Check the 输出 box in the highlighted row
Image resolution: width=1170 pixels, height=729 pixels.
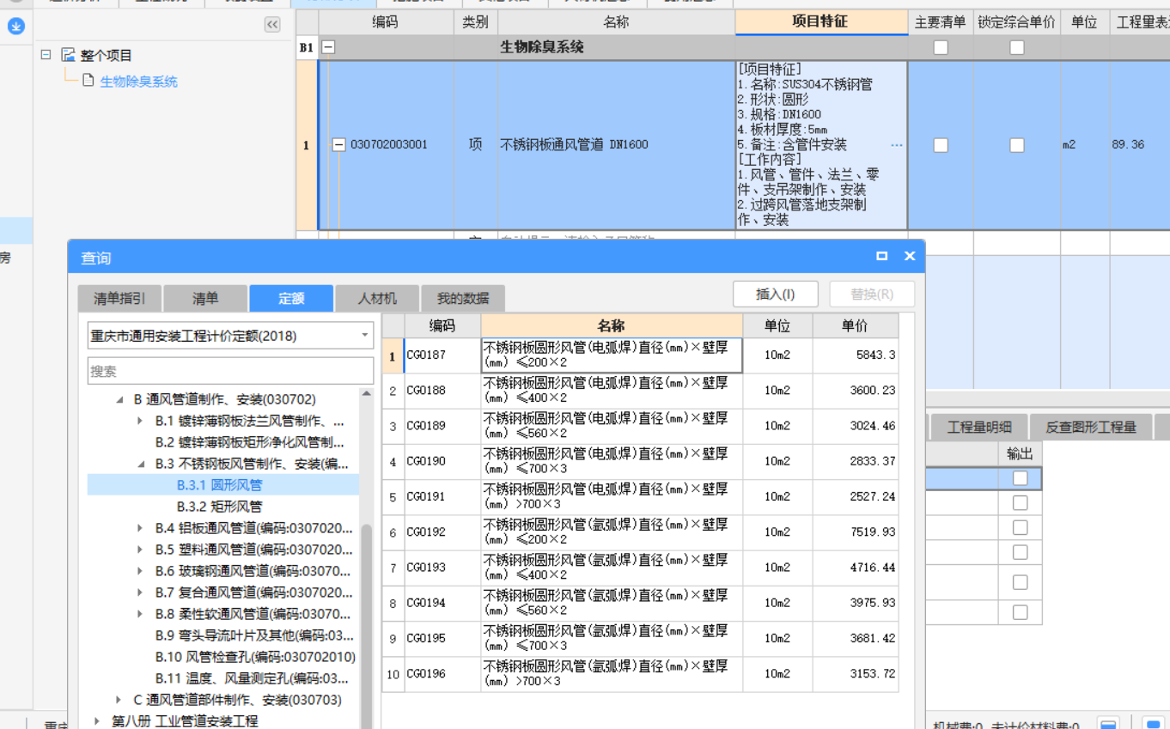coord(1020,478)
